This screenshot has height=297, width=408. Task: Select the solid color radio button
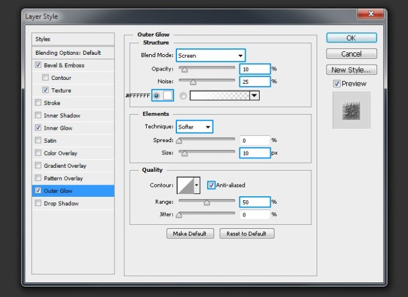click(156, 96)
